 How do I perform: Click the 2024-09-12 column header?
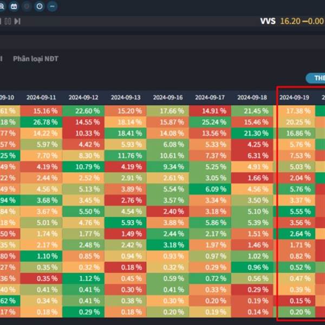point(83,97)
